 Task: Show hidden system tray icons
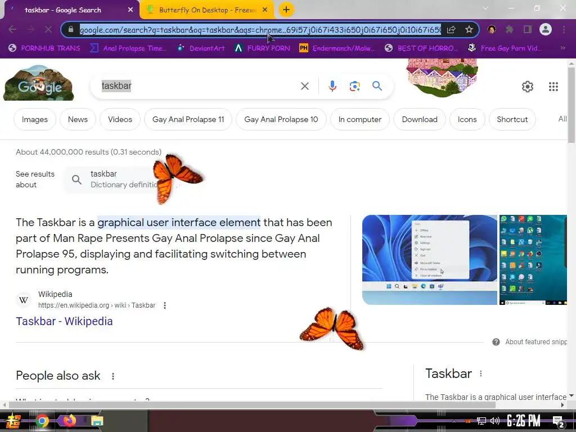454,421
